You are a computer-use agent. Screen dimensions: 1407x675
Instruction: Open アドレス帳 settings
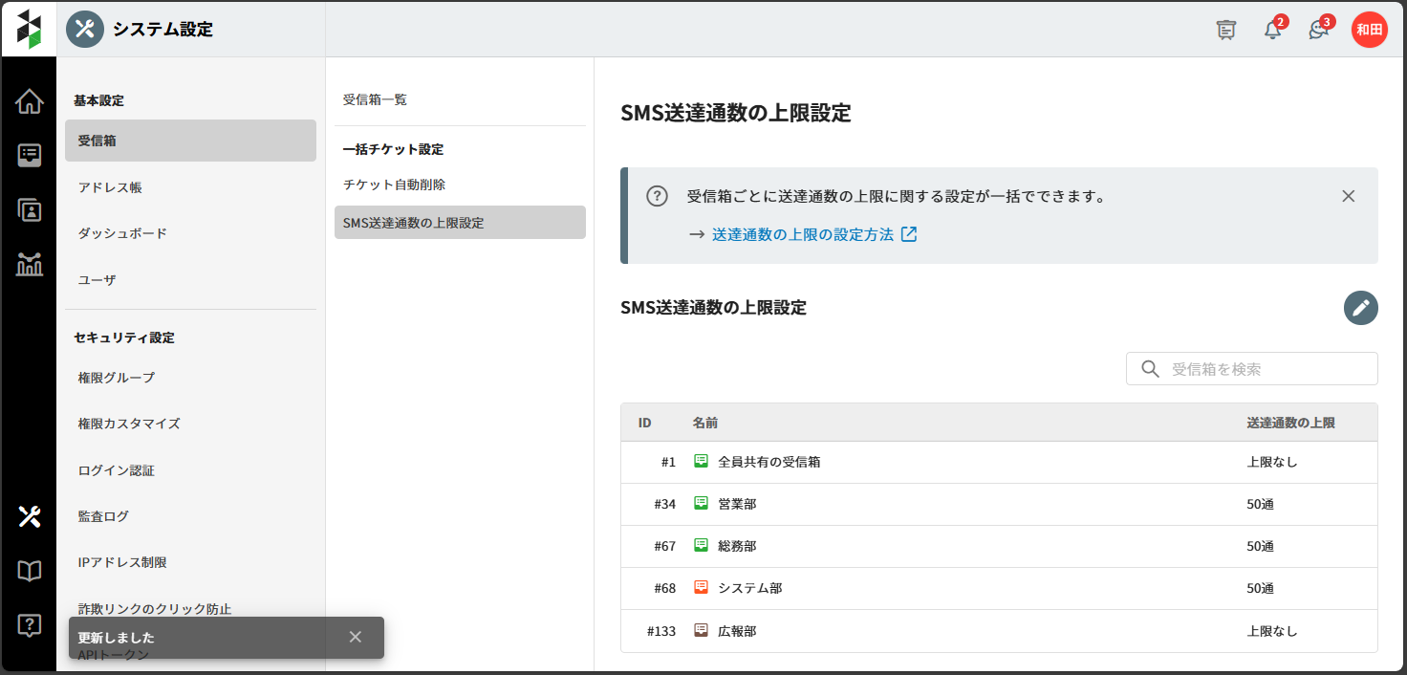tap(110, 187)
